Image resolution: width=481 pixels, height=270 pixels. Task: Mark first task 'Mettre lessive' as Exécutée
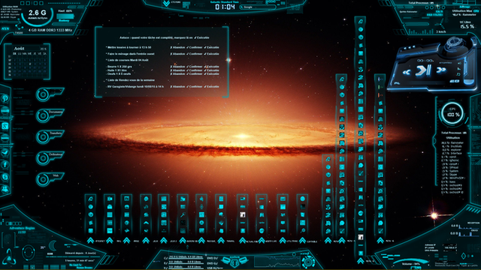[212, 47]
